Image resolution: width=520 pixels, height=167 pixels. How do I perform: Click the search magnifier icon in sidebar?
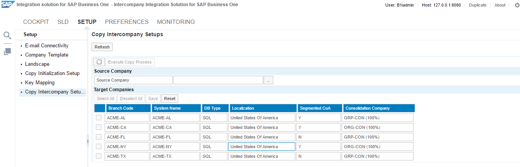click(7, 35)
